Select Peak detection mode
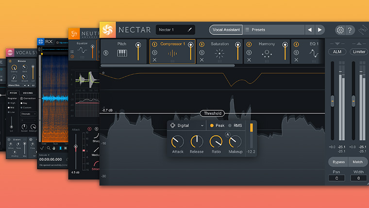This screenshot has width=369, height=208. tap(218, 125)
